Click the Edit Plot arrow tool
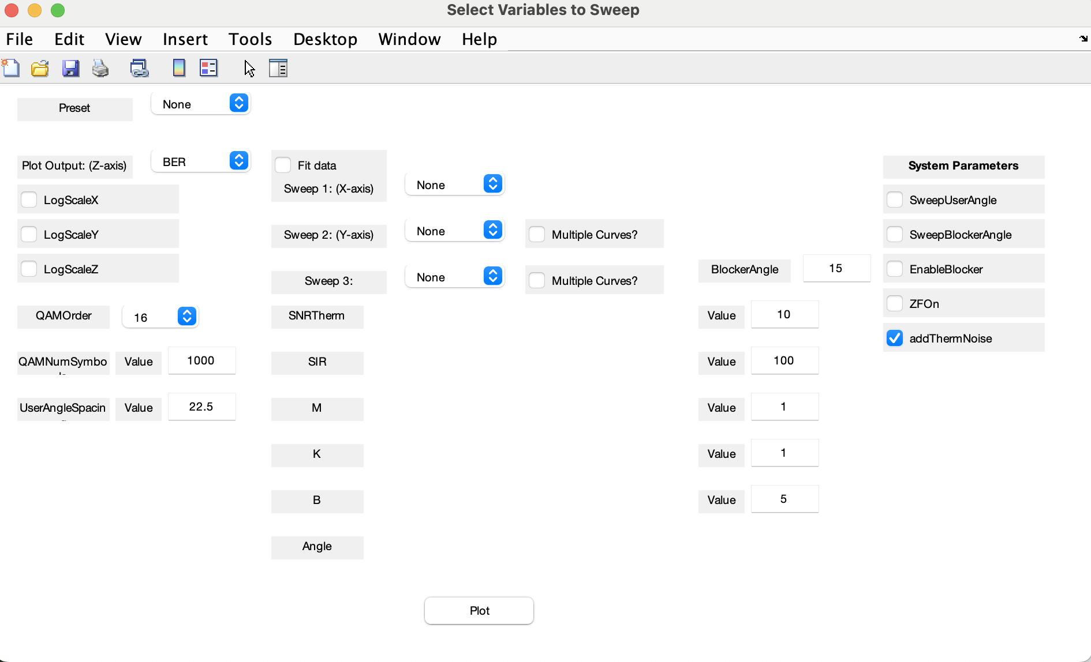 (249, 68)
